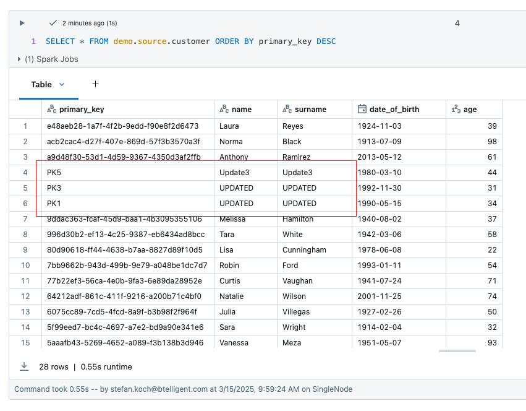This screenshot has height=411, width=526.
Task: Click the plus icon to add visualization
Action: [x=95, y=84]
